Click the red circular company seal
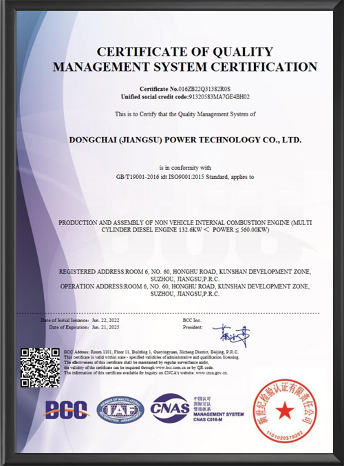Viewport: 344px width, 466px height. [x=285, y=410]
